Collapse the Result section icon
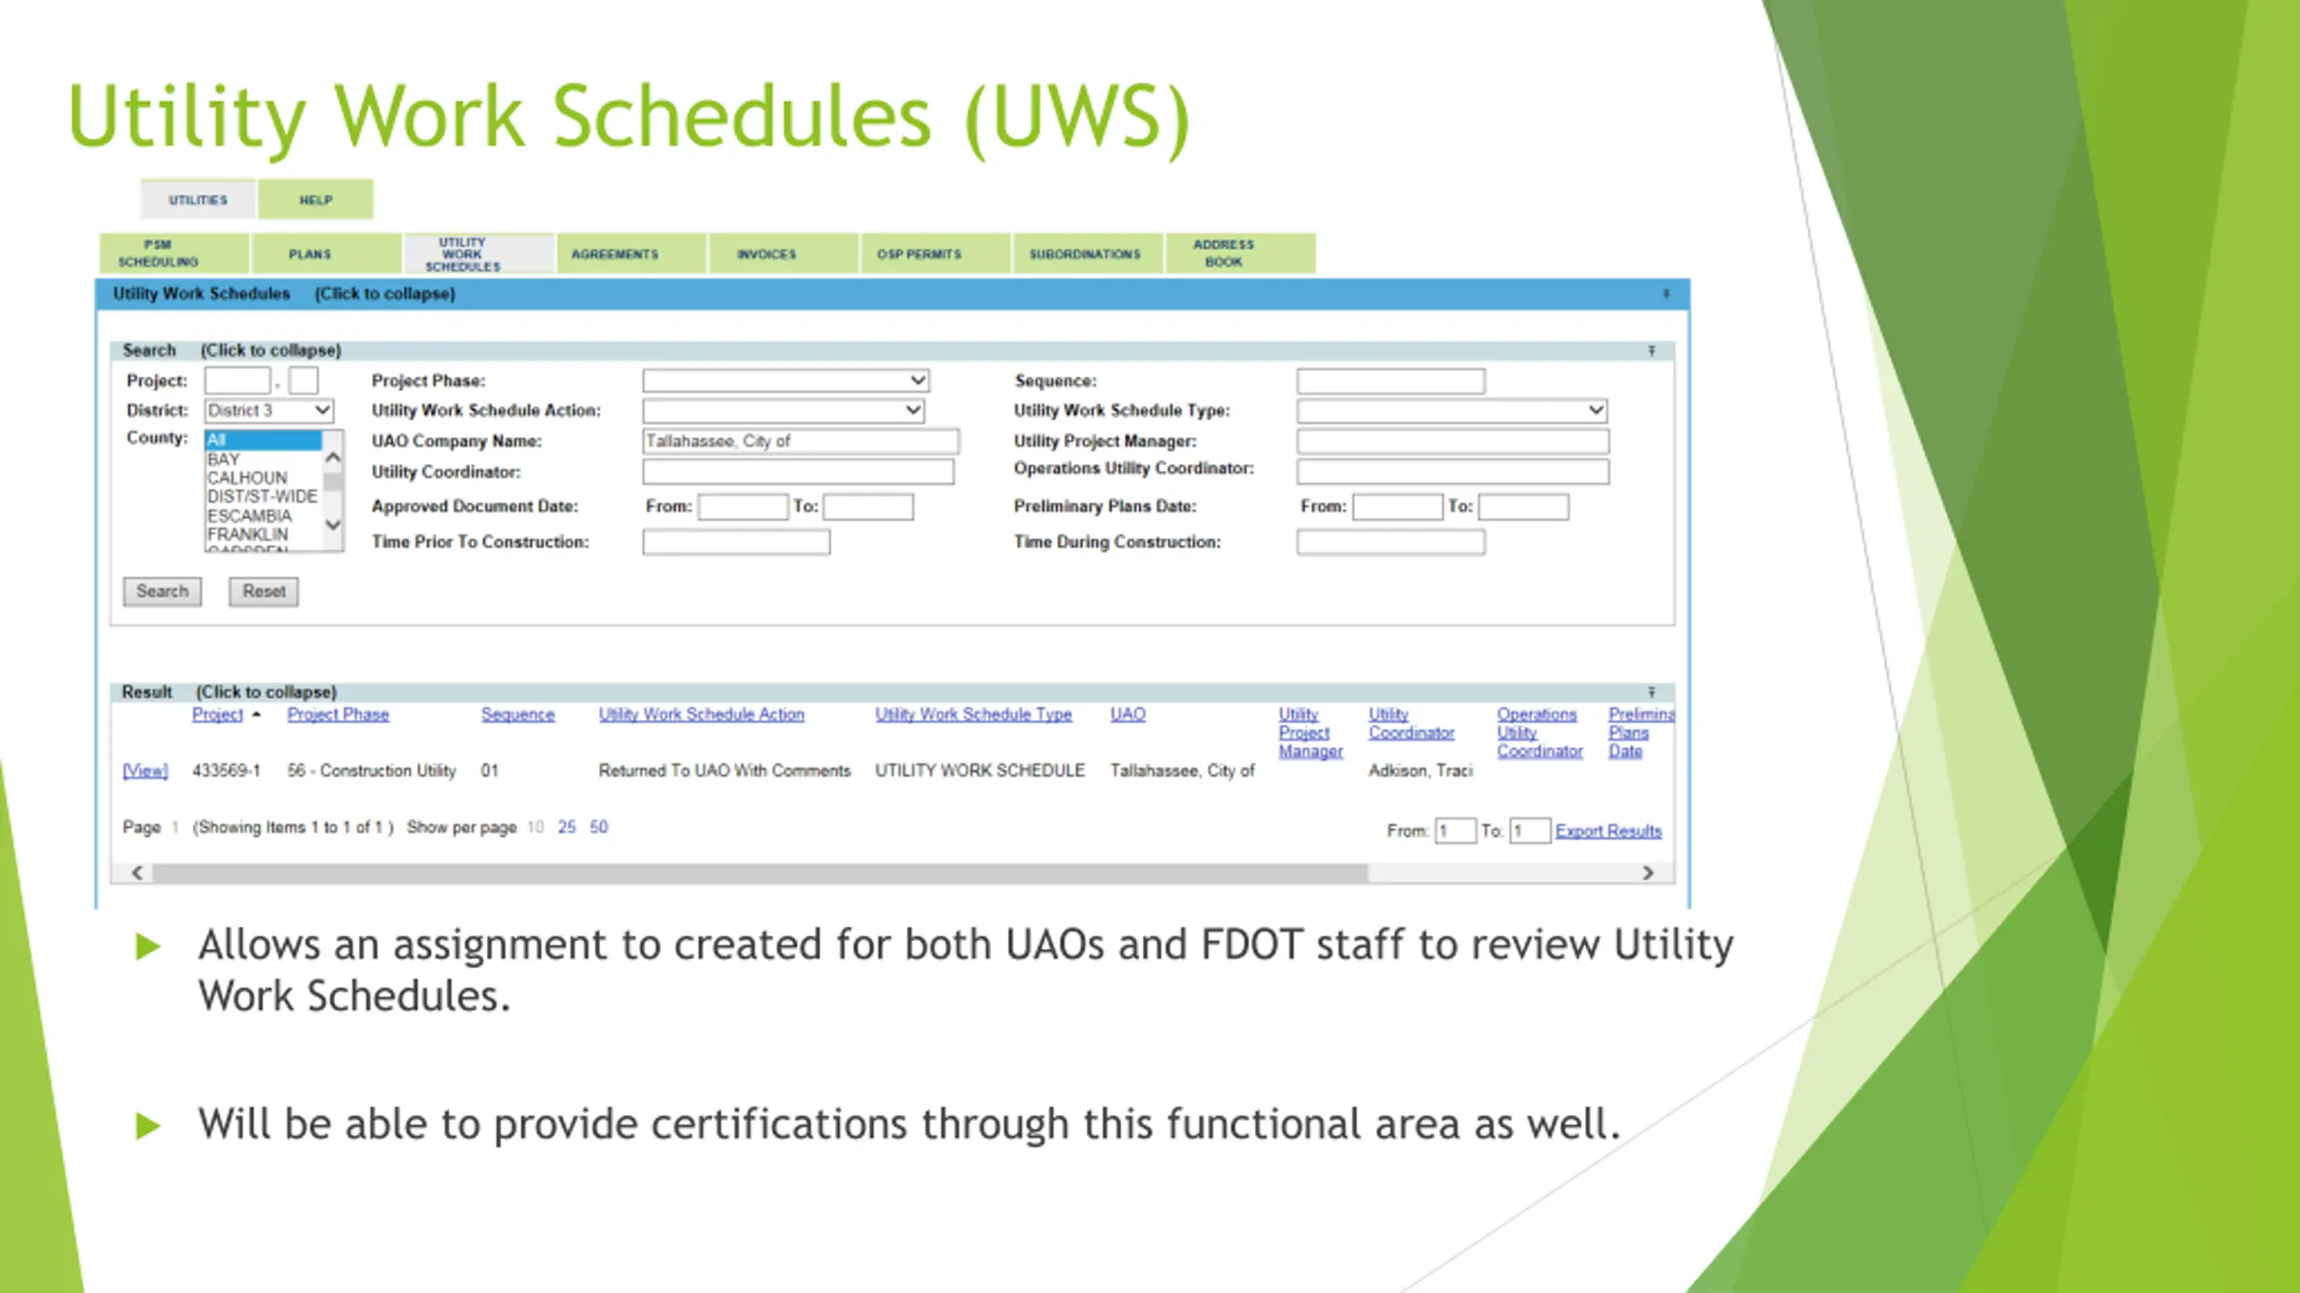The width and height of the screenshot is (2300, 1293). pos(1651,692)
